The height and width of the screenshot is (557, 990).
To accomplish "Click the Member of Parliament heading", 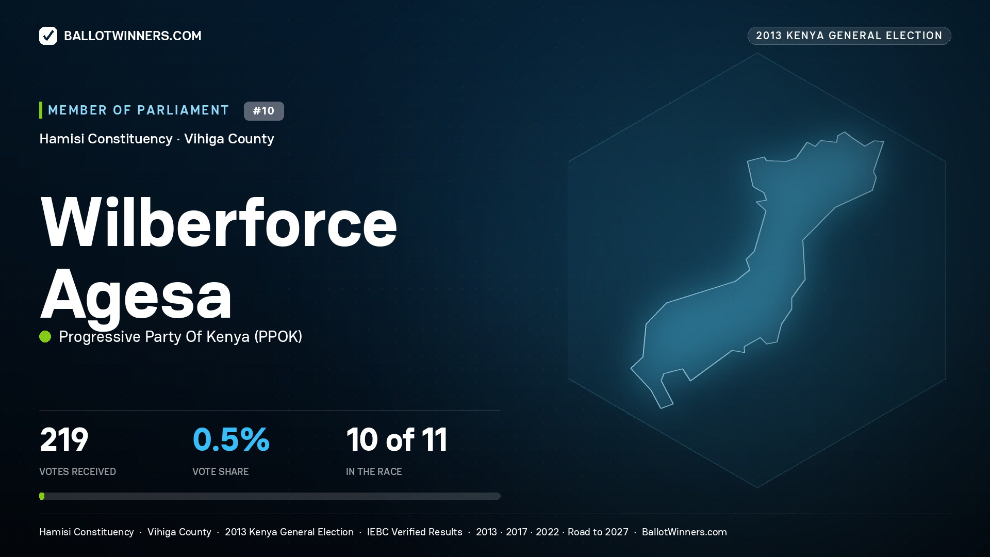I will pos(138,110).
